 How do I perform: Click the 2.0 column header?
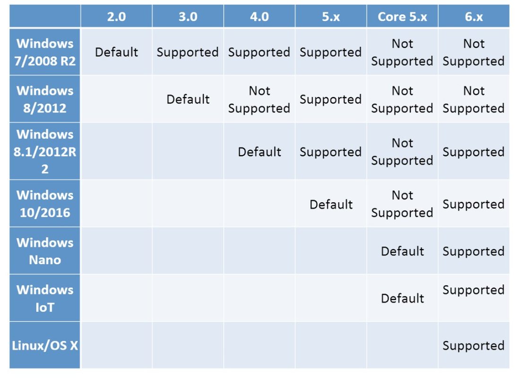(116, 17)
